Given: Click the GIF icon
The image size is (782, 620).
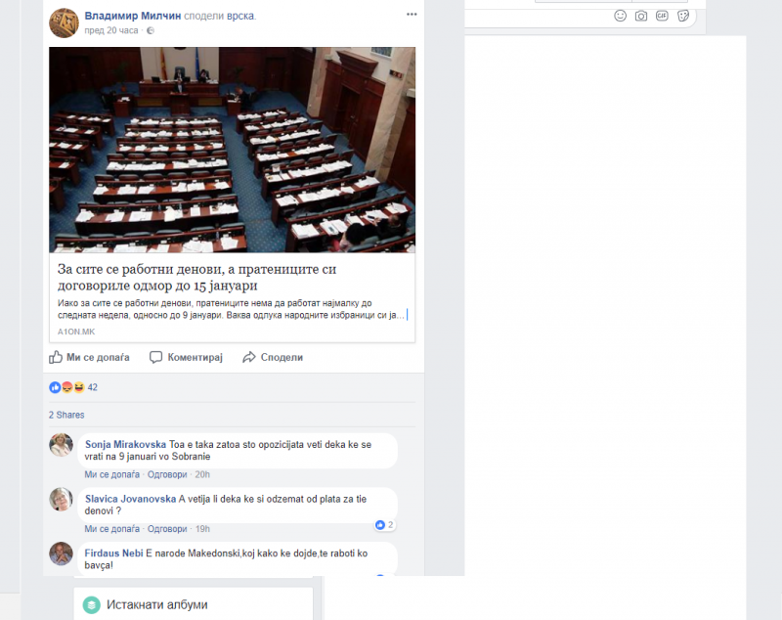Looking at the screenshot, I should [662, 16].
